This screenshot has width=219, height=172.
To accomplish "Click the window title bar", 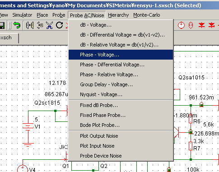I will [109, 5].
